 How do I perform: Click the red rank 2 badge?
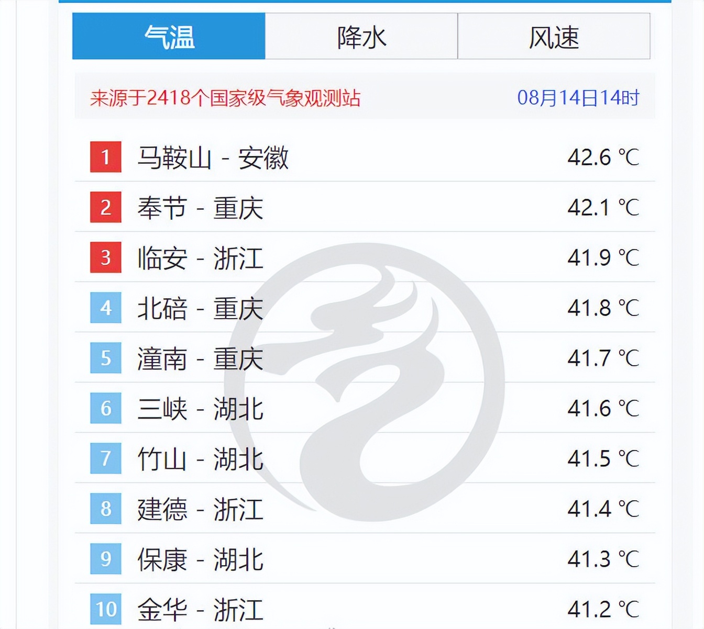coord(105,207)
